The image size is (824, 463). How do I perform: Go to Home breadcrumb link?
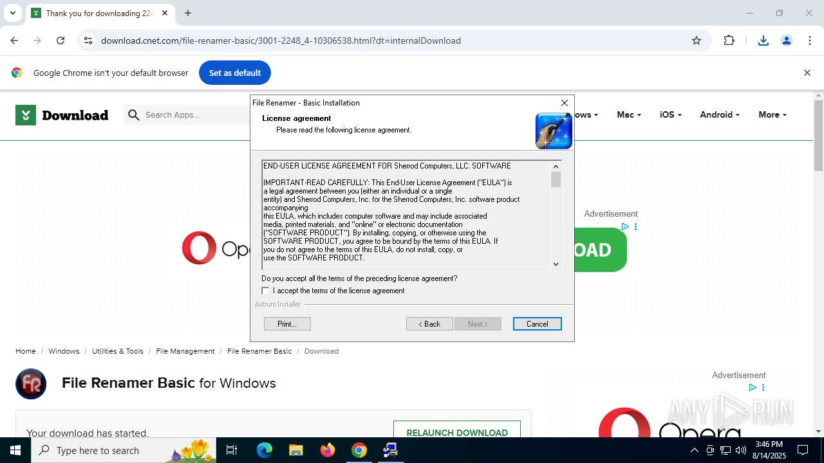pos(26,351)
